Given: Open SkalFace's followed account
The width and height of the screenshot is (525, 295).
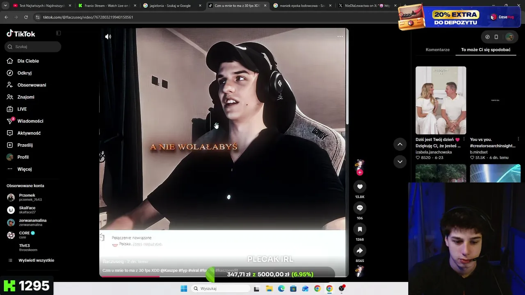Looking at the screenshot, I should tap(27, 210).
